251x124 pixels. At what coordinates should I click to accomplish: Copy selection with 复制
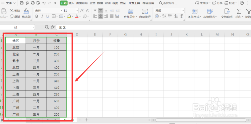[x=15, y=16]
